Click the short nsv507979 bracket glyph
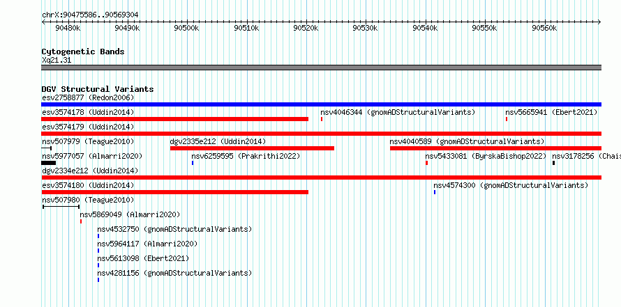621x307 pixels. point(47,148)
